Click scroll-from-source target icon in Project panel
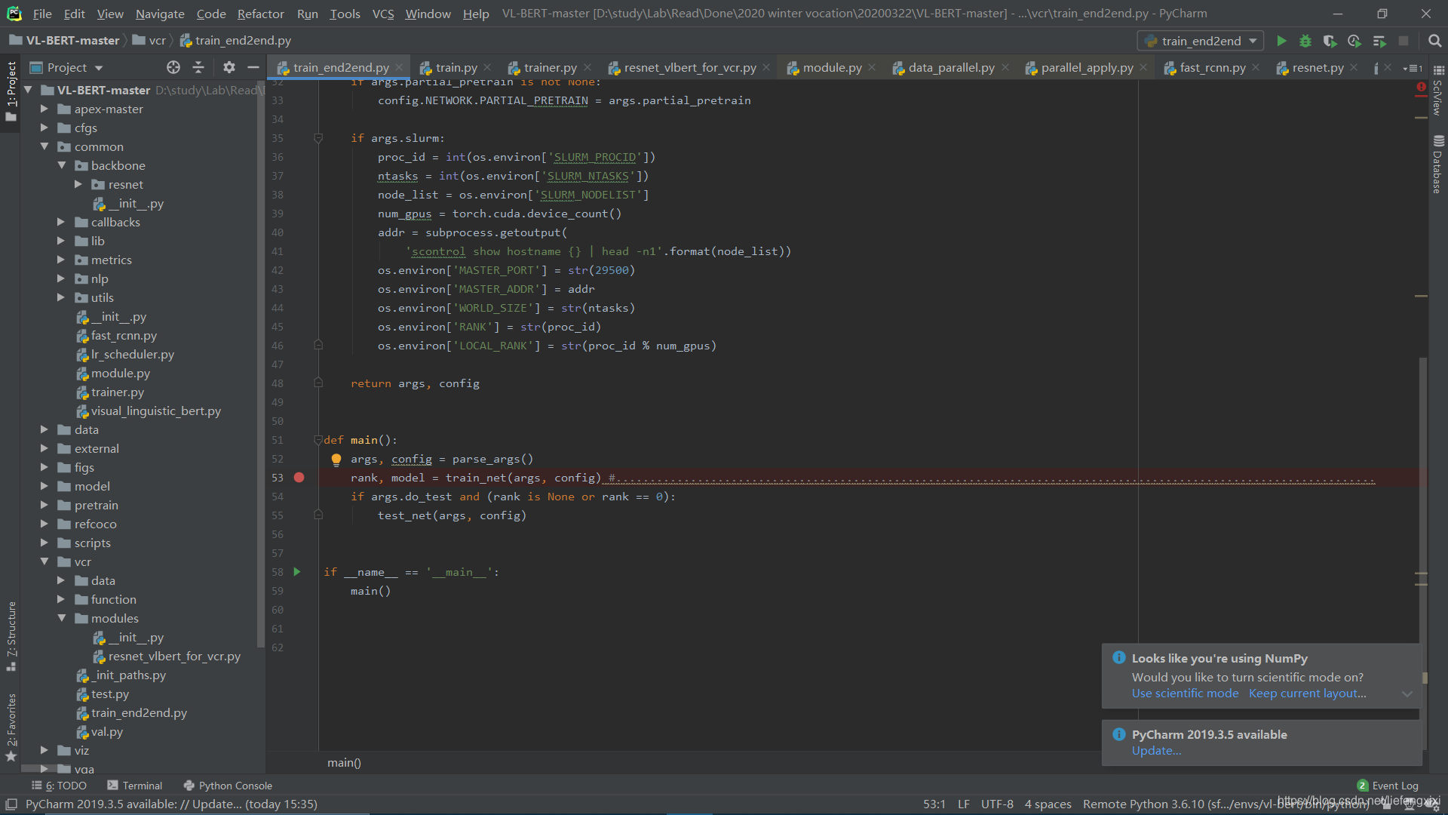 (x=173, y=67)
